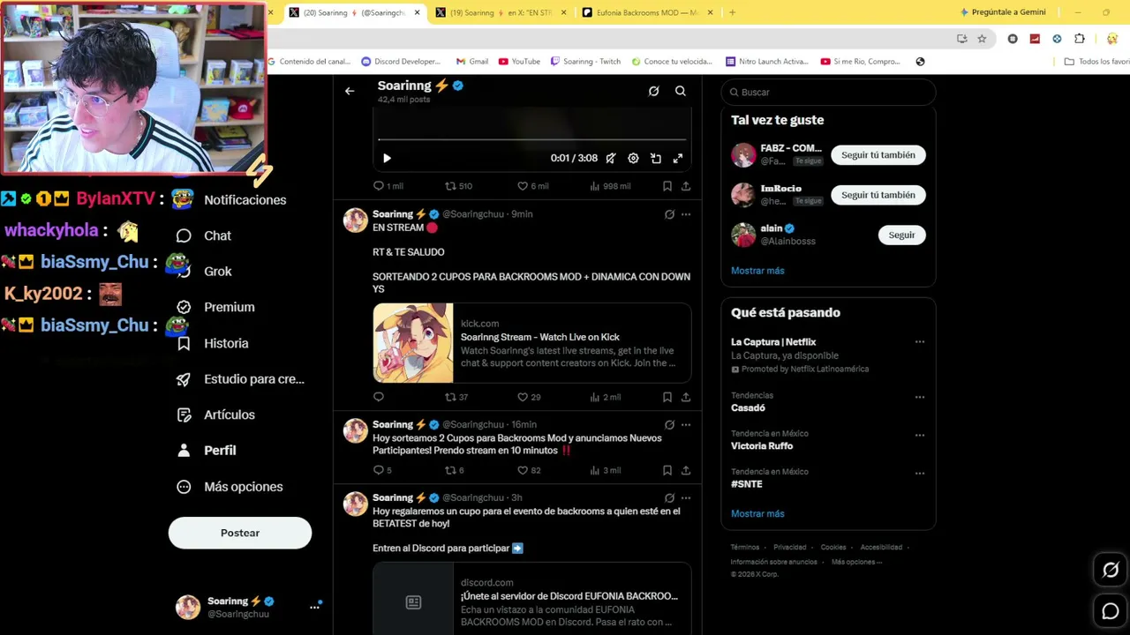
Task: Play the video in the top post
Action: click(387, 158)
